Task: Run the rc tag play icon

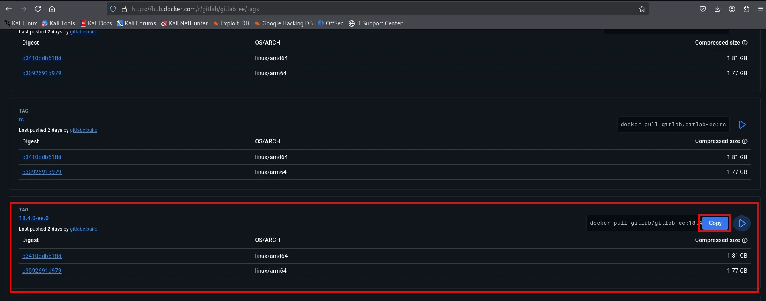Action: tap(742, 125)
